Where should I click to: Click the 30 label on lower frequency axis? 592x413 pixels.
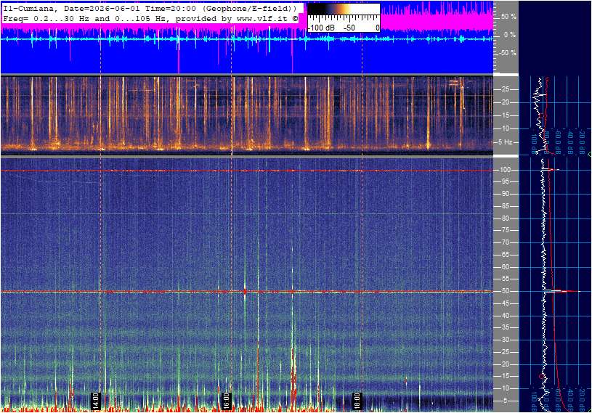point(505,340)
